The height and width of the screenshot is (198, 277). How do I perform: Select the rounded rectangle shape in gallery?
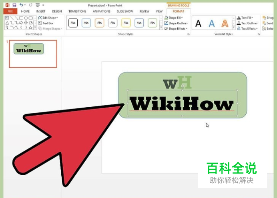pos(31,18)
